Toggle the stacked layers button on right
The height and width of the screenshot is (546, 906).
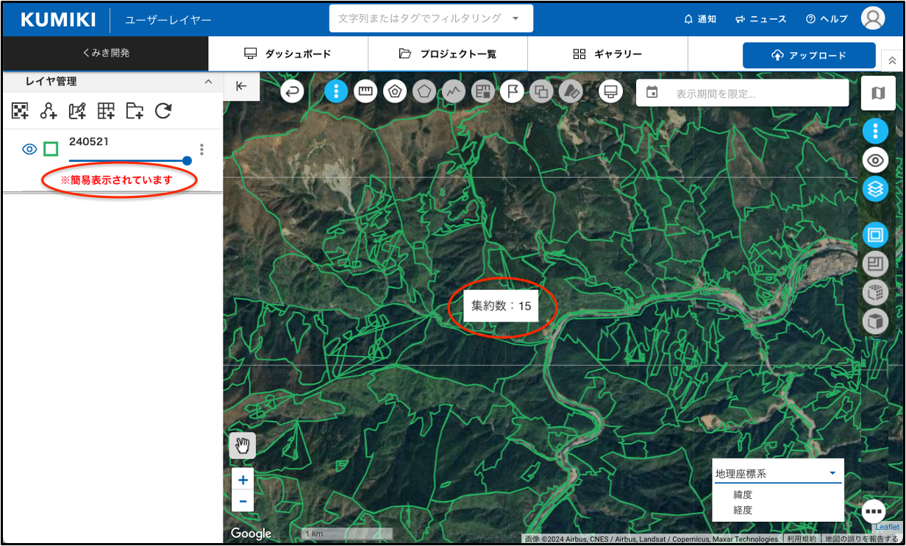(x=875, y=188)
